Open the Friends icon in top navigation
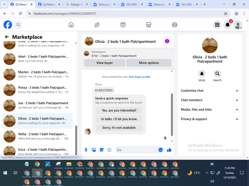The height and width of the screenshot is (186, 249). [97, 25]
